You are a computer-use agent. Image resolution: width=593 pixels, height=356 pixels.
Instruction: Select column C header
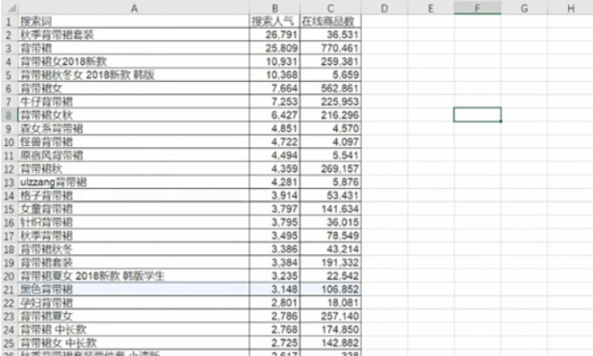[x=330, y=9]
